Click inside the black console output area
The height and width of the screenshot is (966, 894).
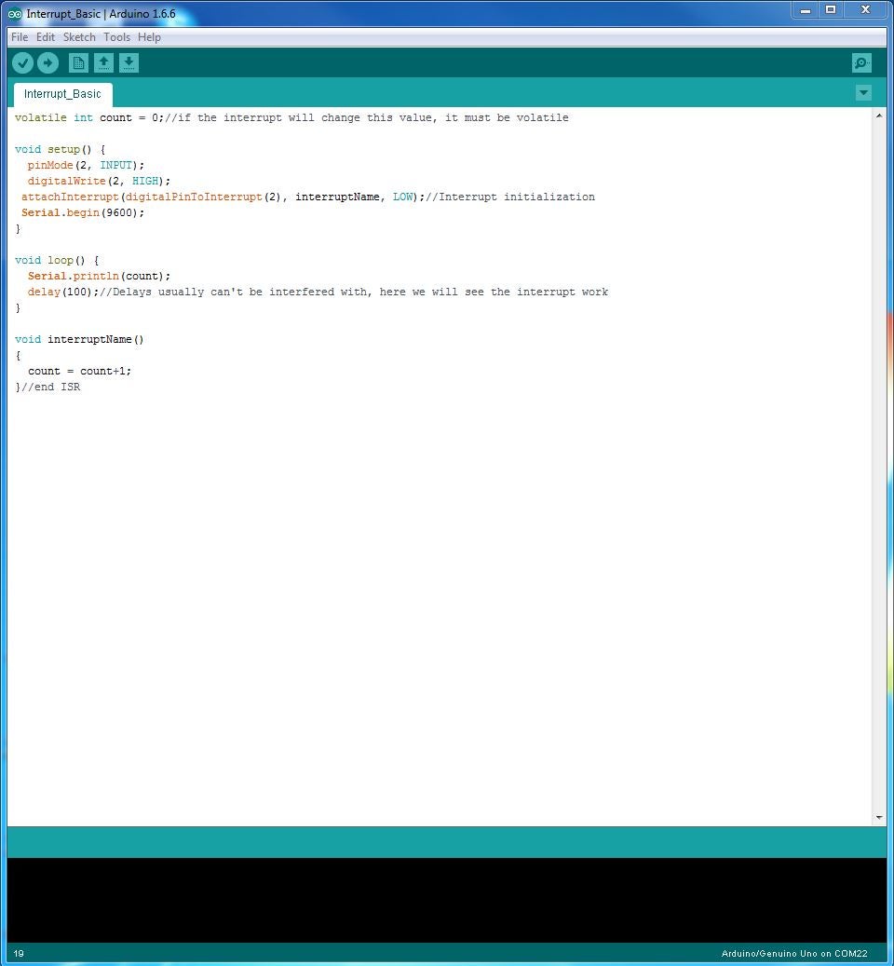tap(447, 900)
